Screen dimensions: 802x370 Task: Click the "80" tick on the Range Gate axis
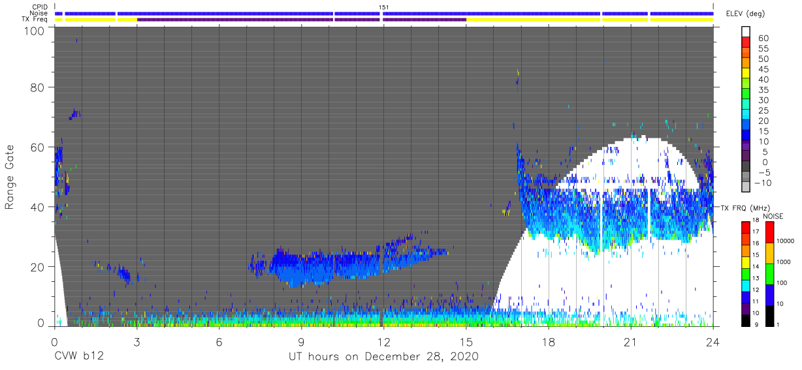click(x=37, y=87)
